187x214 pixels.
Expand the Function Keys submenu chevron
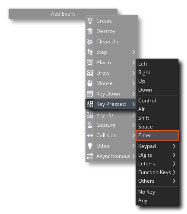tap(174, 172)
